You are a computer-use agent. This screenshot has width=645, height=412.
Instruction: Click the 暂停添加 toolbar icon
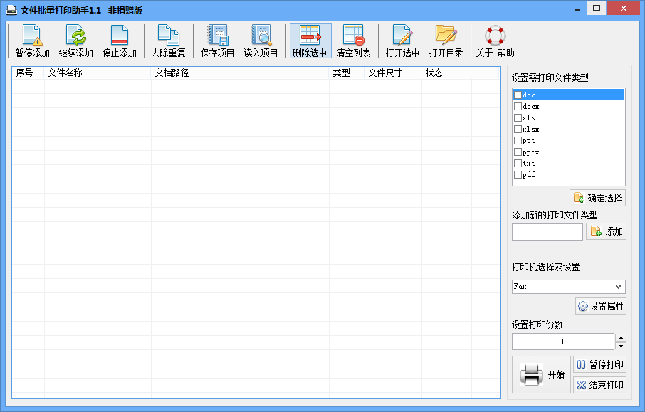pos(32,41)
